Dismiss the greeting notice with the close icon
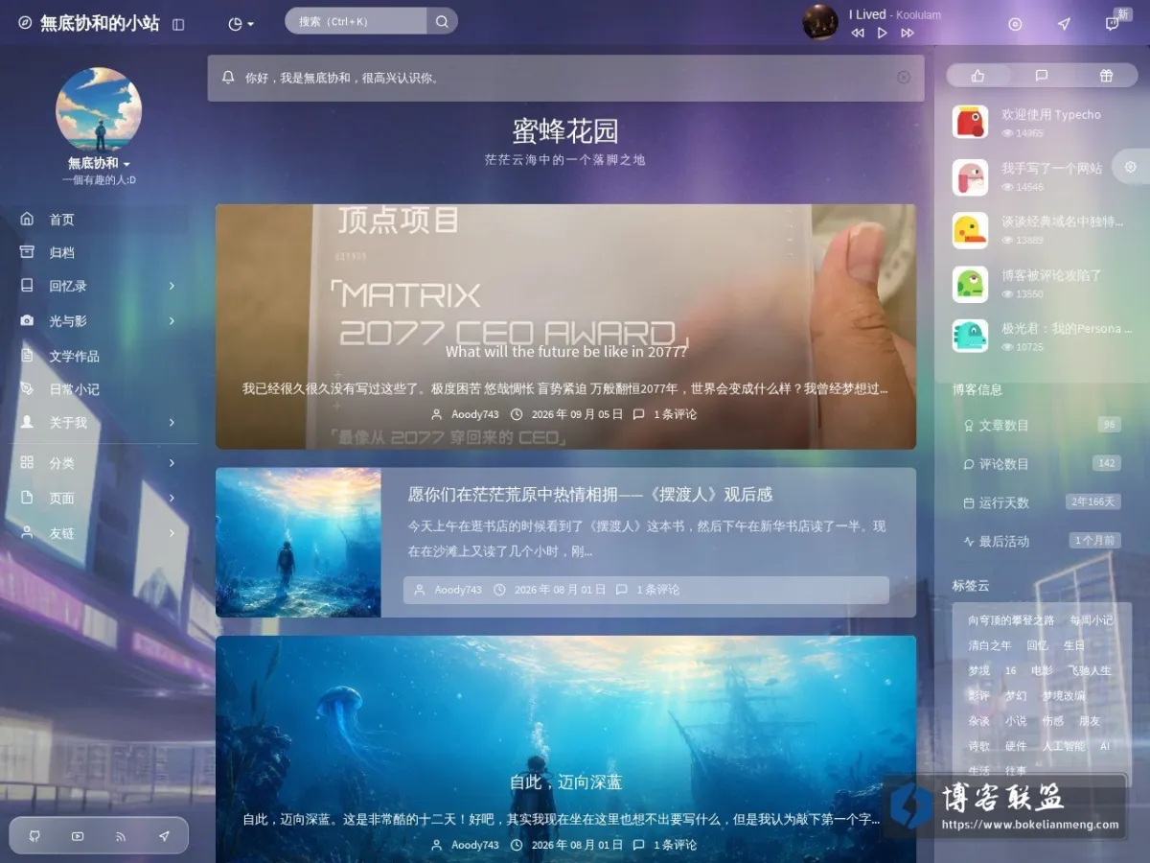This screenshot has height=863, width=1150. tap(904, 78)
